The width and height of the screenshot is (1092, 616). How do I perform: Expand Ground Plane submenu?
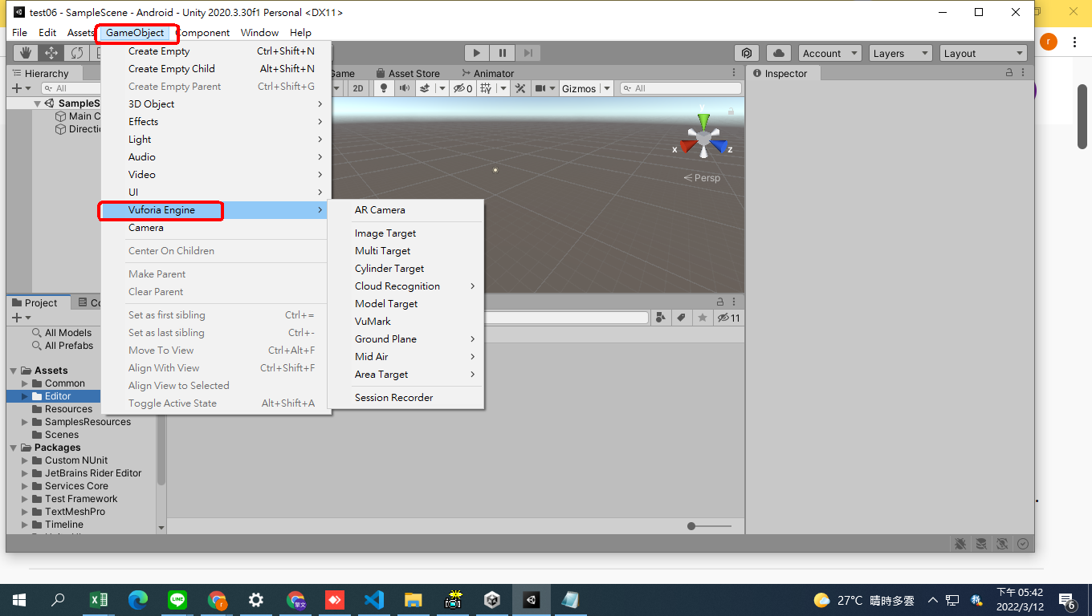(x=405, y=339)
